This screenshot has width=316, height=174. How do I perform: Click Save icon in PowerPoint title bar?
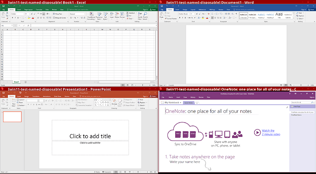pyautogui.click(x=3, y=93)
